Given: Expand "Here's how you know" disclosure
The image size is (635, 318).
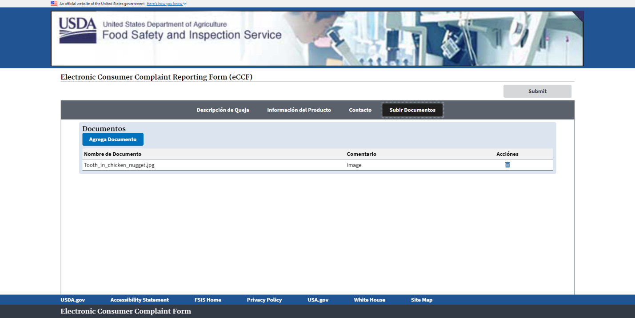Looking at the screenshot, I should (167, 4).
